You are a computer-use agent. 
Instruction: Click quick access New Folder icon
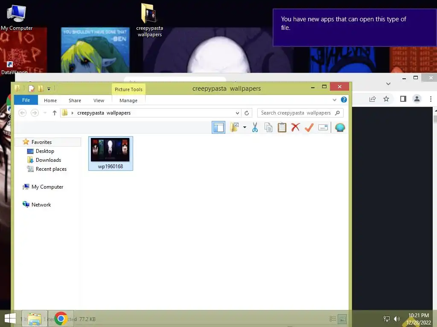41,89
